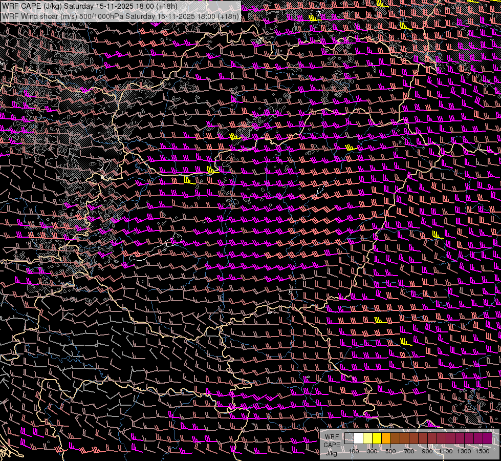The image size is (501, 461).
Task: Click the 900 legend scale value
Action: 427,451
